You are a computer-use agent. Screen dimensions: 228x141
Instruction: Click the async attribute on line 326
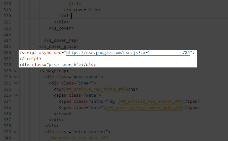click(45, 53)
